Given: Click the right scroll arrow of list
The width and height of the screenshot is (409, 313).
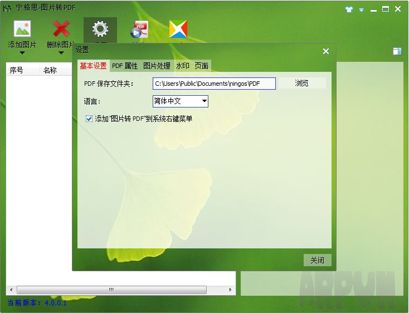Looking at the screenshot, I should [x=230, y=290].
